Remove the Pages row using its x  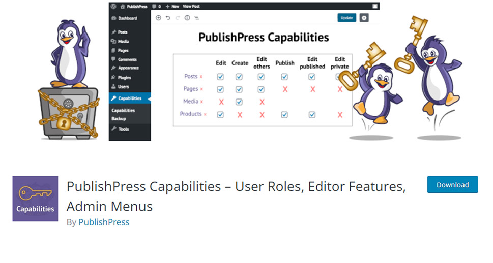coord(201,89)
